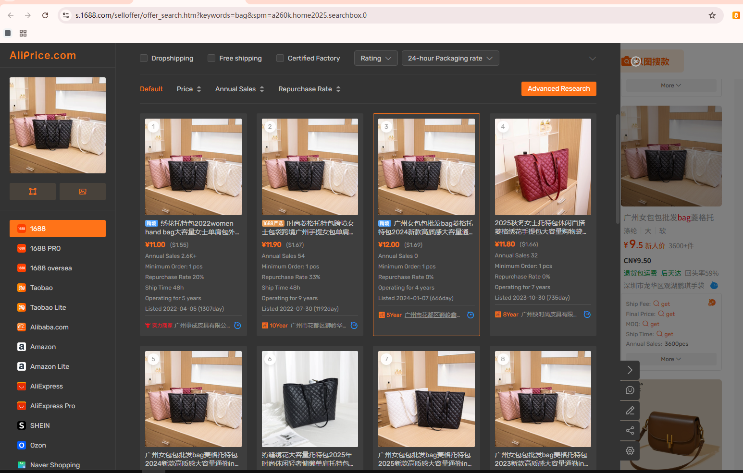The image size is (743, 473).
Task: Click the pencil edit icon in the floating toolbar
Action: (630, 411)
